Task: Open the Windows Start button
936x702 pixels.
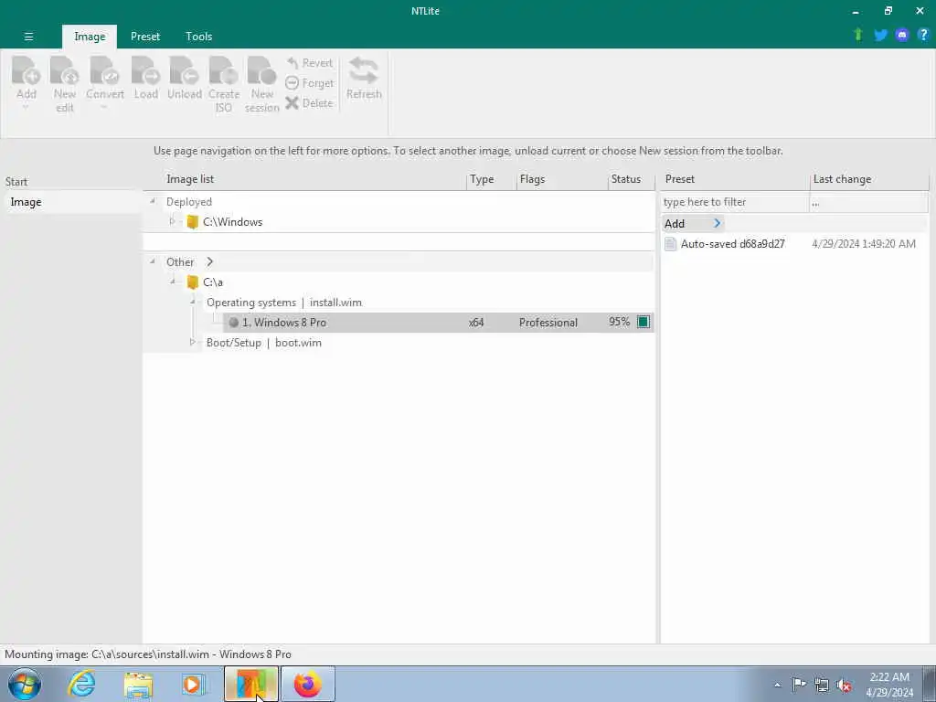Action: pos(25,684)
